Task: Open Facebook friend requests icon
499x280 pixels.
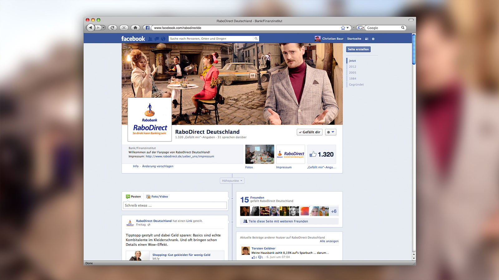Action: [150, 39]
